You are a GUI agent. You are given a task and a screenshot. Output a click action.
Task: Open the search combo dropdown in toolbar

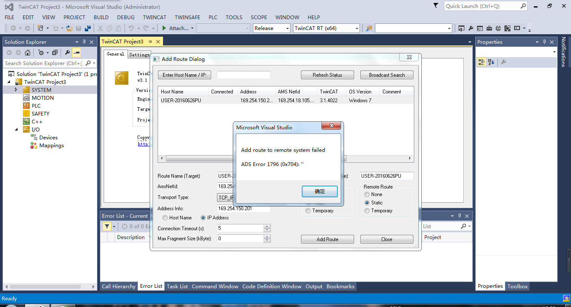click(450, 28)
